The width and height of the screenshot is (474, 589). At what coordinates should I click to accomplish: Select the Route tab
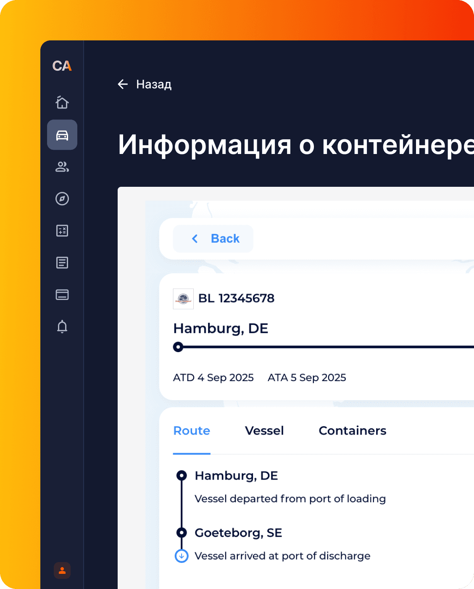(x=192, y=430)
